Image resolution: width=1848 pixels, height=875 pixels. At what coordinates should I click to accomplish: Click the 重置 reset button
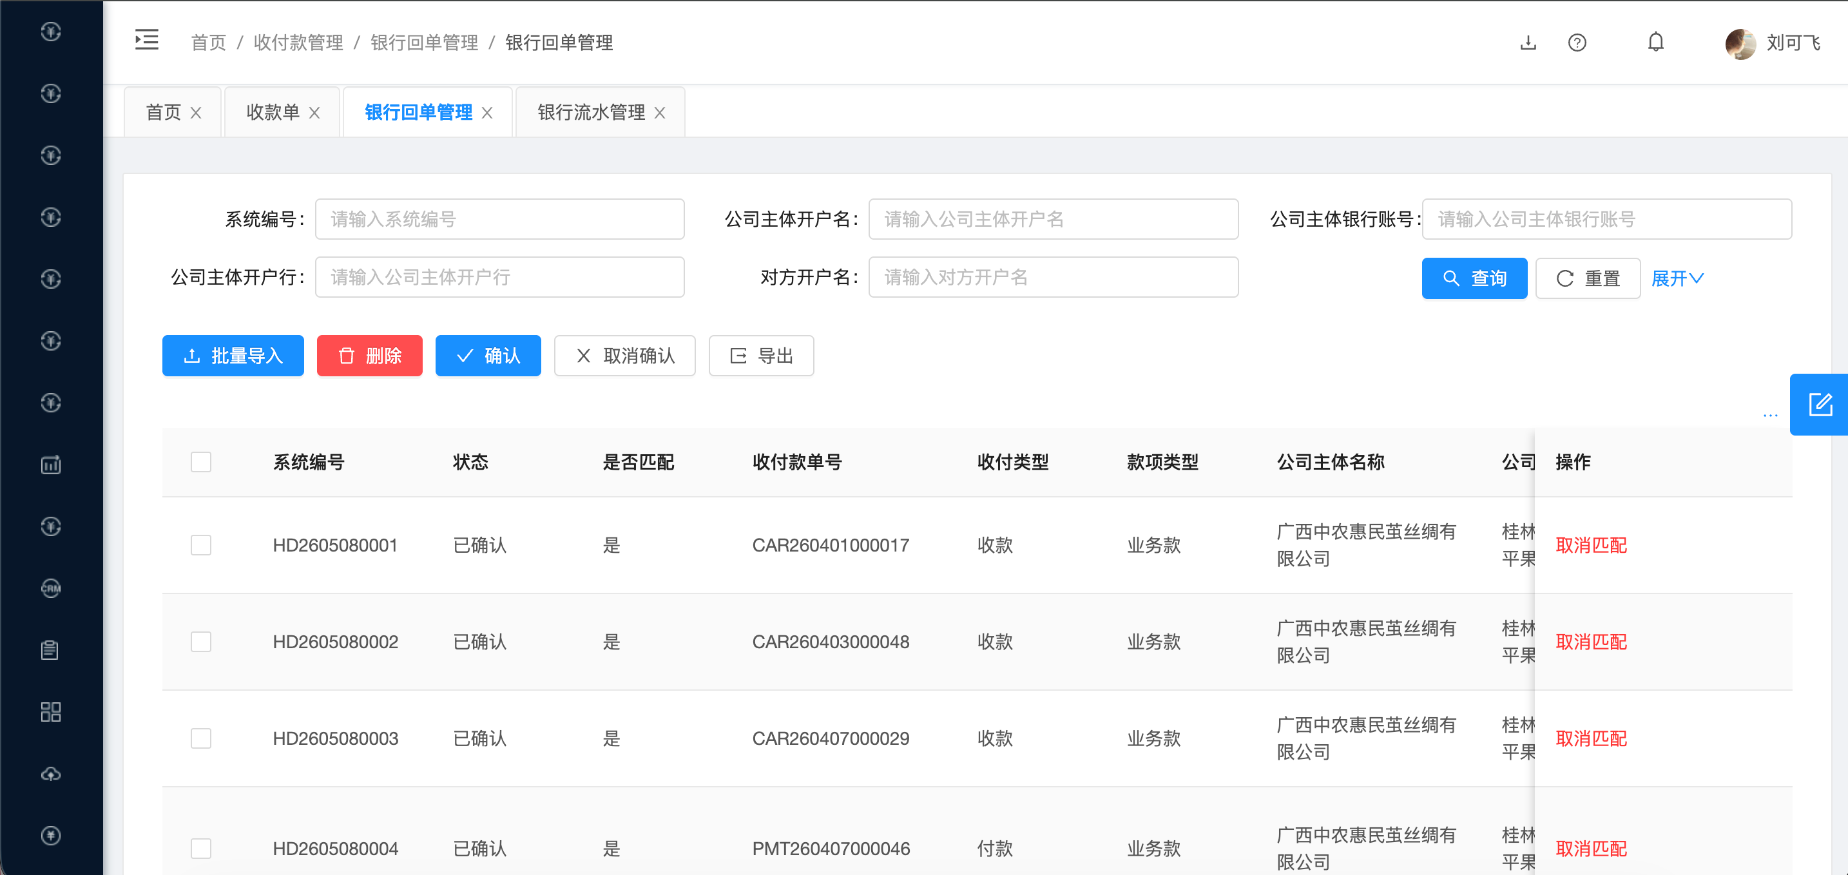click(x=1588, y=278)
